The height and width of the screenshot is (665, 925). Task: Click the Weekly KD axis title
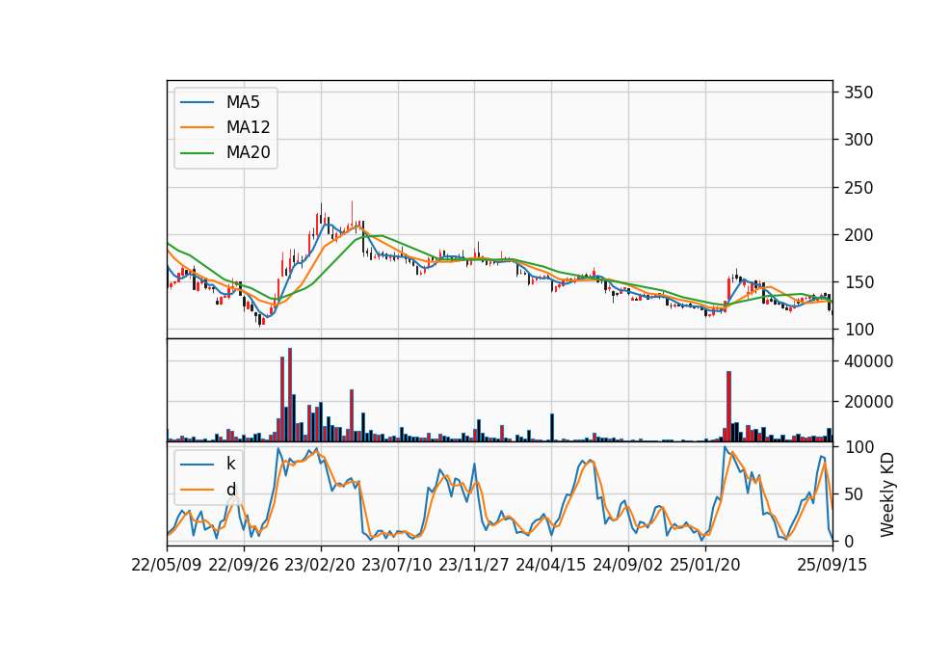(x=887, y=494)
